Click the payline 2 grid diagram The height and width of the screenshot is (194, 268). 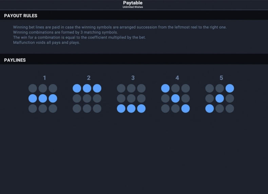[87, 98]
